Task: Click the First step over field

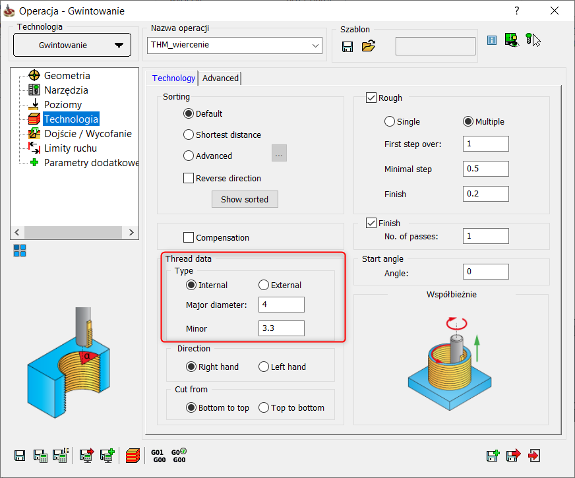Action: pyautogui.click(x=485, y=144)
